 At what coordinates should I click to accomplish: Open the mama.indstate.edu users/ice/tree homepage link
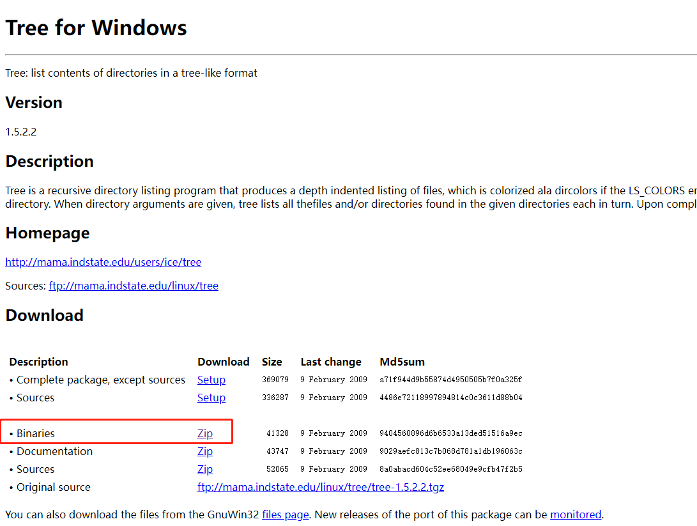pyautogui.click(x=103, y=262)
